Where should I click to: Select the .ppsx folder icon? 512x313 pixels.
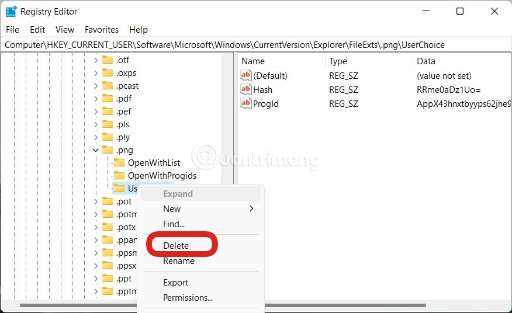click(108, 266)
